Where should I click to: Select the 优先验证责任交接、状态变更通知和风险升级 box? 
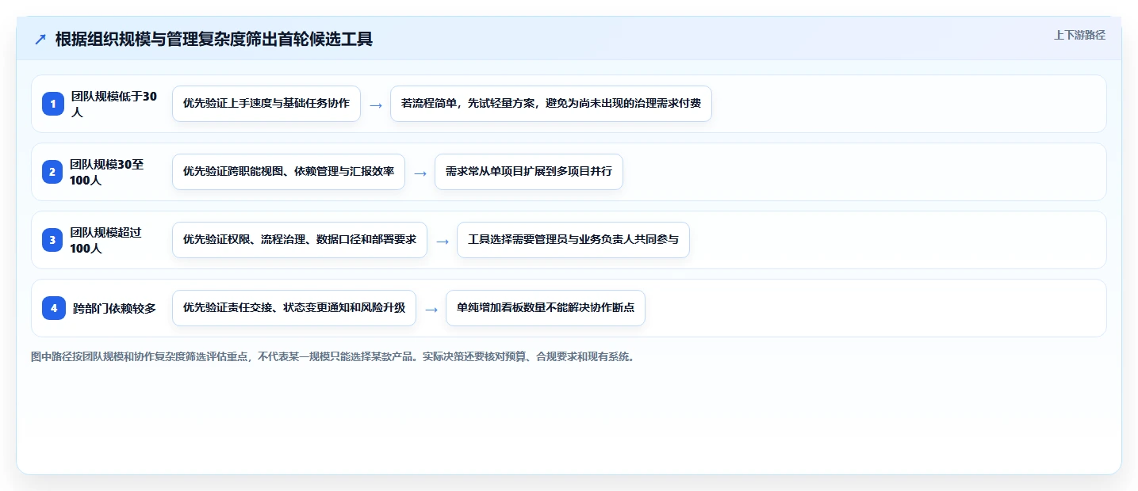coord(294,308)
